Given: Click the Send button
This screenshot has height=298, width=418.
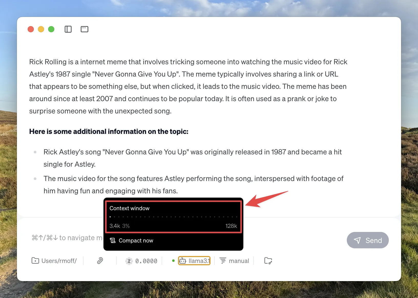Looking at the screenshot, I should (368, 240).
